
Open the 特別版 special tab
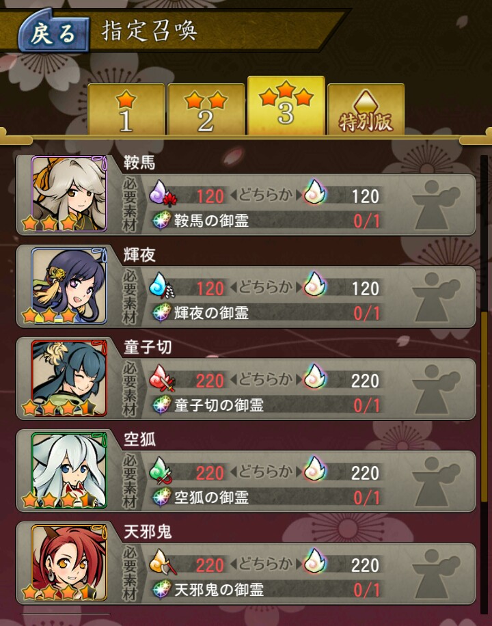(x=366, y=109)
